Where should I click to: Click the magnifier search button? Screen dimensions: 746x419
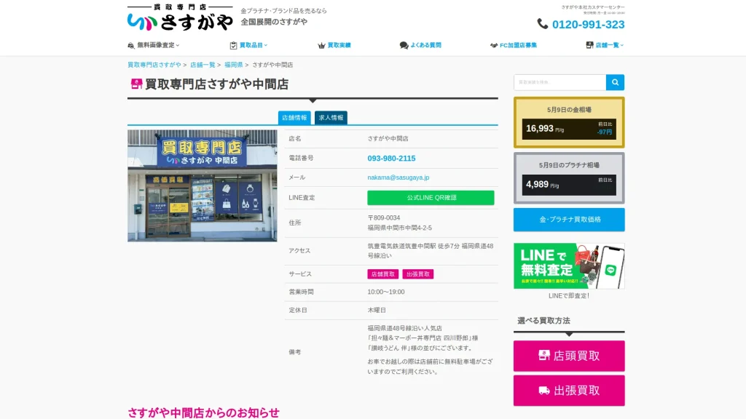tap(615, 82)
